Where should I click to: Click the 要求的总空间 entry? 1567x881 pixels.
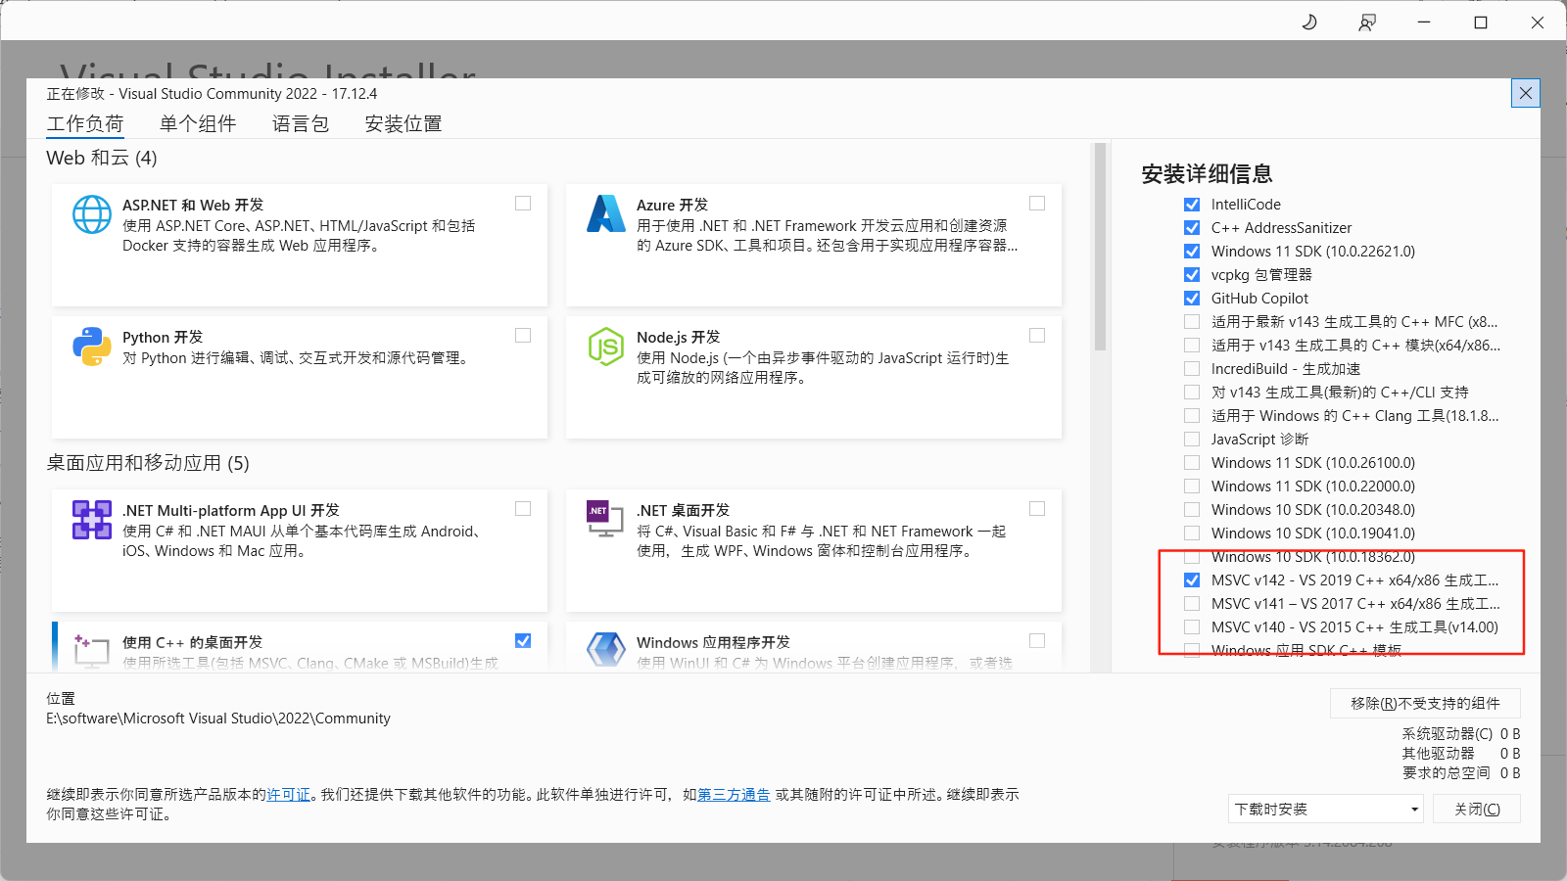tap(1460, 773)
